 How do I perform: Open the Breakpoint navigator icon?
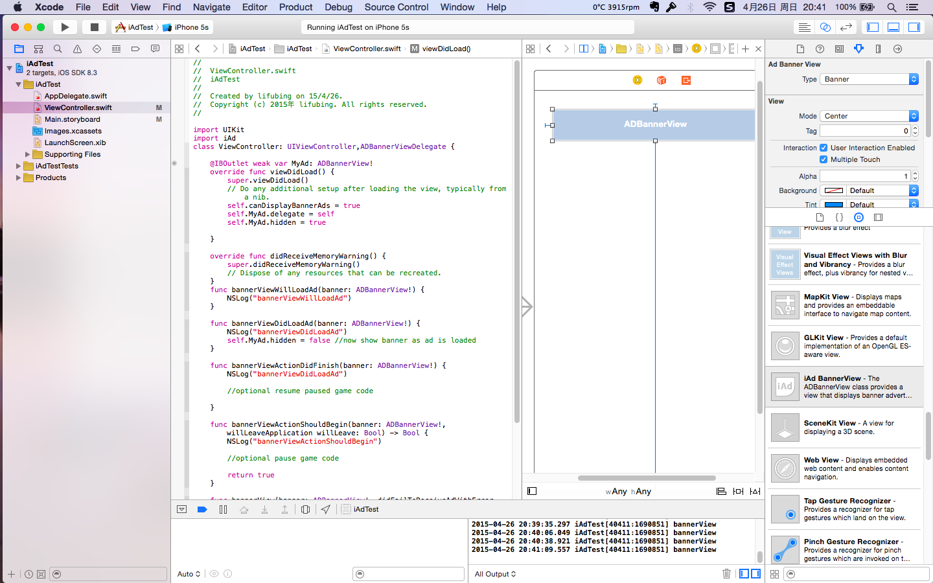pyautogui.click(x=135, y=49)
